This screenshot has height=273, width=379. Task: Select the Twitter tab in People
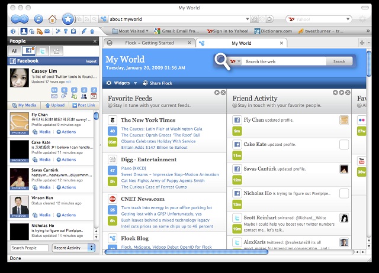click(x=43, y=51)
